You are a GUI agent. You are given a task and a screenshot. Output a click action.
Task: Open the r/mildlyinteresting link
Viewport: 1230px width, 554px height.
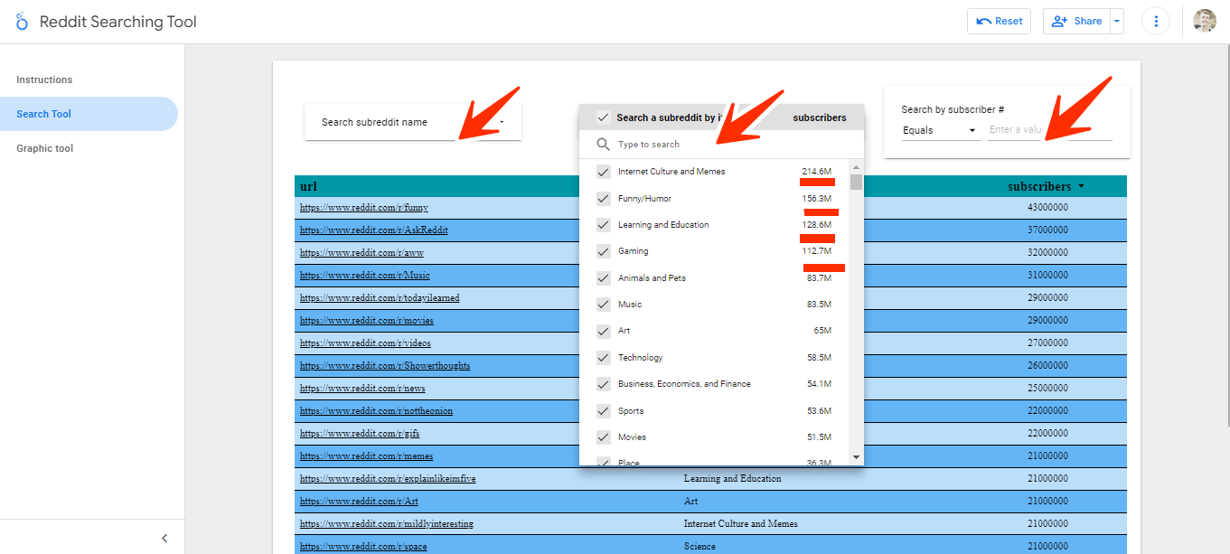pyautogui.click(x=387, y=524)
